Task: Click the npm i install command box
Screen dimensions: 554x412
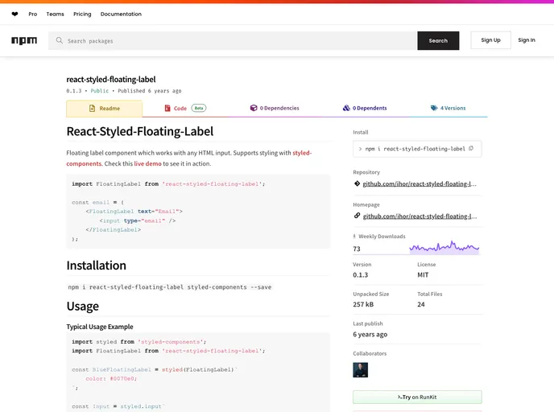Action: point(417,149)
